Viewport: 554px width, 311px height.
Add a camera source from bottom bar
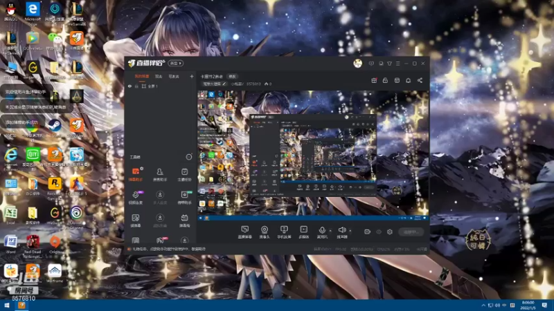pos(265,232)
